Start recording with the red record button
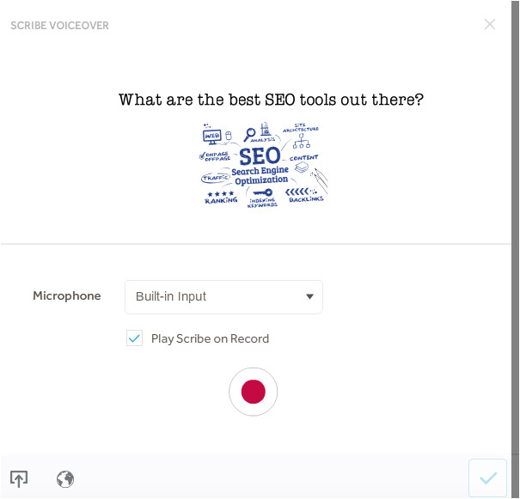 pyautogui.click(x=254, y=392)
